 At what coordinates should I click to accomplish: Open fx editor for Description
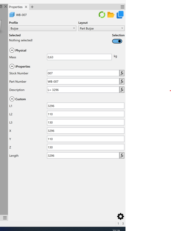(x=122, y=90)
